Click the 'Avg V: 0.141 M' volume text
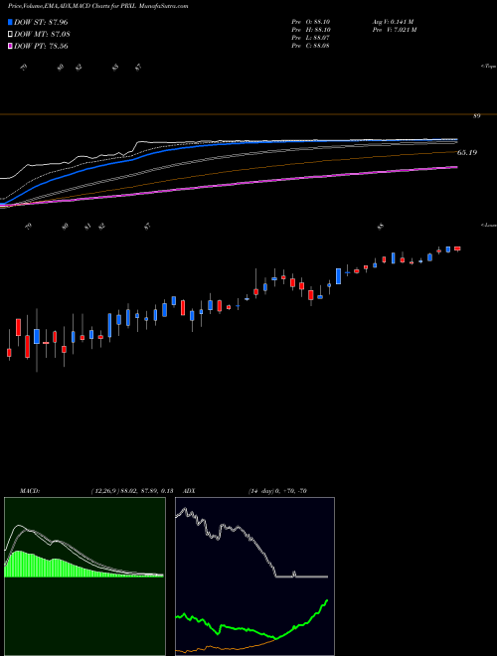Image resolution: width=497 pixels, height=656 pixels. pyautogui.click(x=393, y=22)
